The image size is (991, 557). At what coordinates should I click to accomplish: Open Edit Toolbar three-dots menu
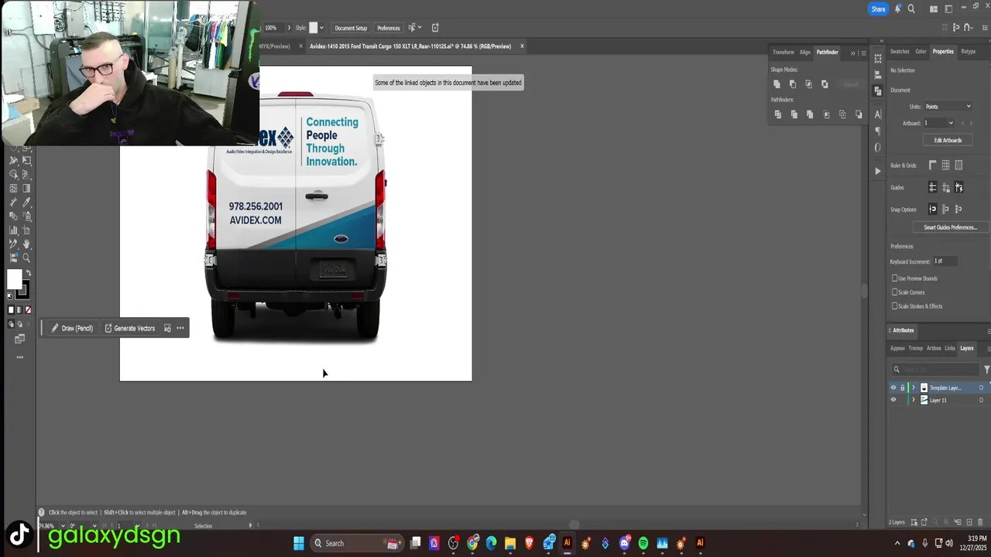coord(19,357)
